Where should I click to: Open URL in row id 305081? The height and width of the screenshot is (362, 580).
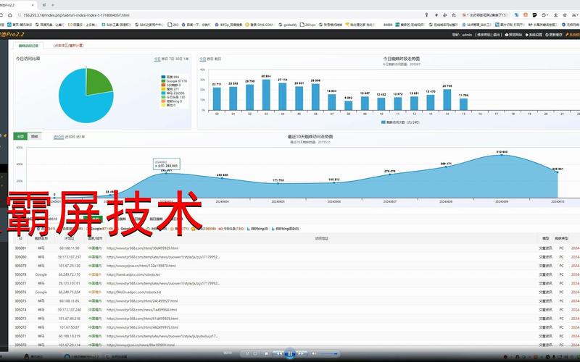pyautogui.click(x=142, y=248)
